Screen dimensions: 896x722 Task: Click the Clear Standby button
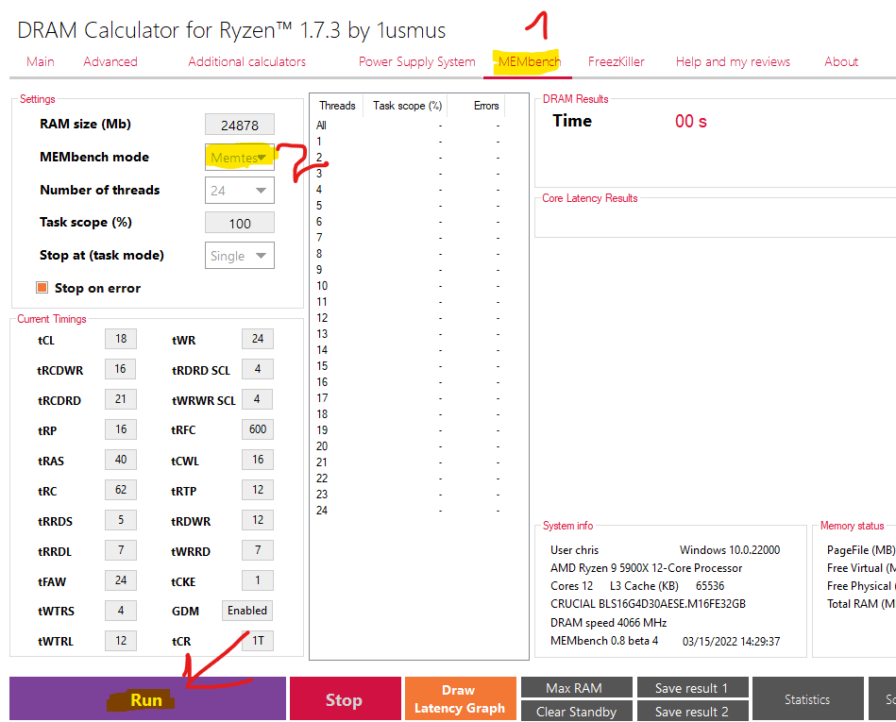pyautogui.click(x=577, y=711)
